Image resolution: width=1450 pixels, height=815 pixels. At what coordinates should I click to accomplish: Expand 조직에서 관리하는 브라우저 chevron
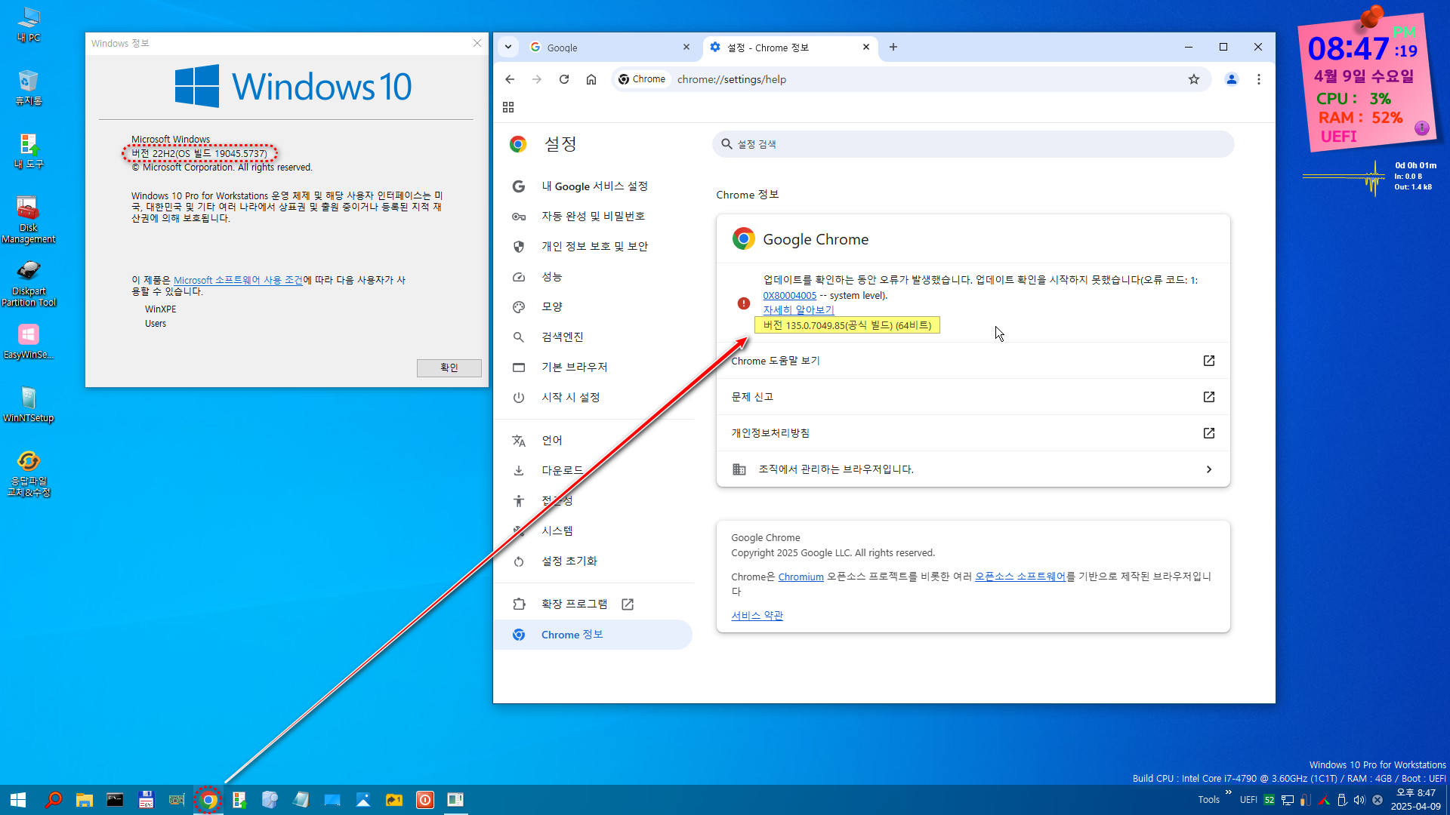click(1208, 469)
